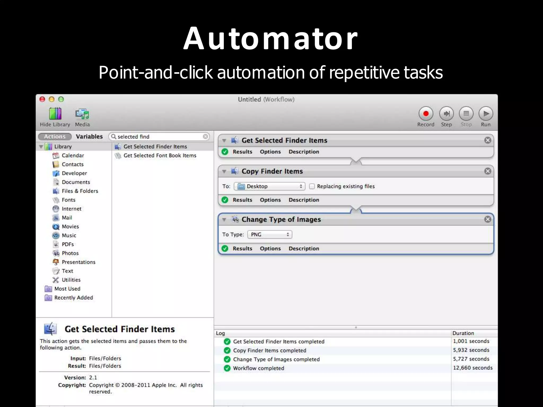This screenshot has width=543, height=407.
Task: Select the Documents category
Action: 71,182
